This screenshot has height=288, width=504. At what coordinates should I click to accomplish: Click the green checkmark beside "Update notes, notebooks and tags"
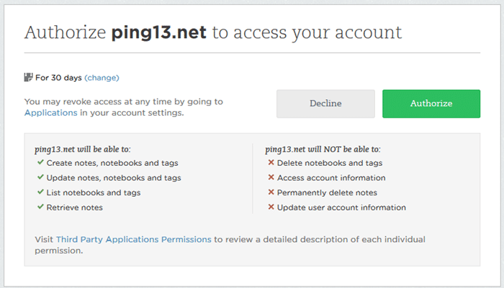click(x=40, y=177)
